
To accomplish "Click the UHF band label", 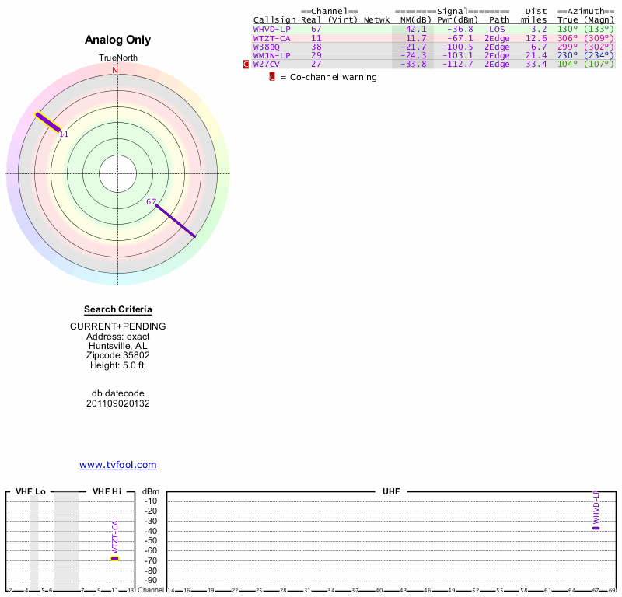I will pos(391,491).
